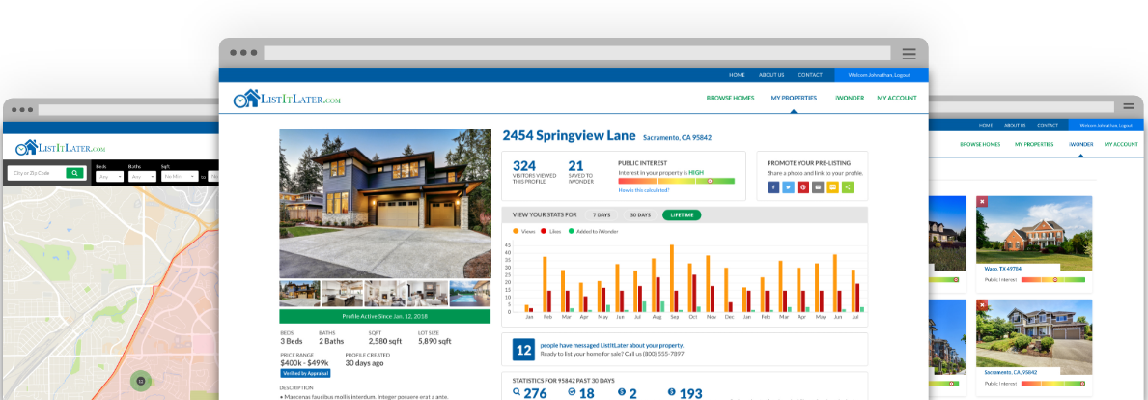Screen dimensions: 1148x400
Task: Select the Lifetime stats option
Action: pos(682,214)
